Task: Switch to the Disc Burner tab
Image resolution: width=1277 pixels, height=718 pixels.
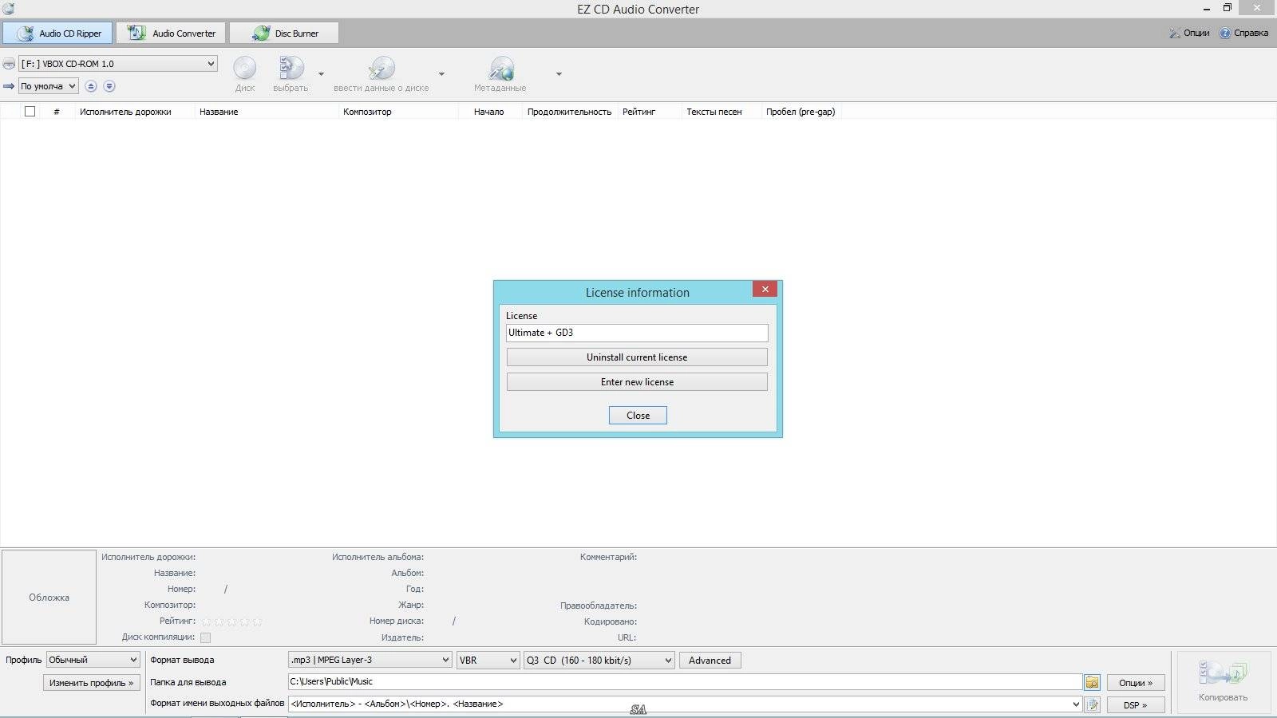Action: pos(284,33)
